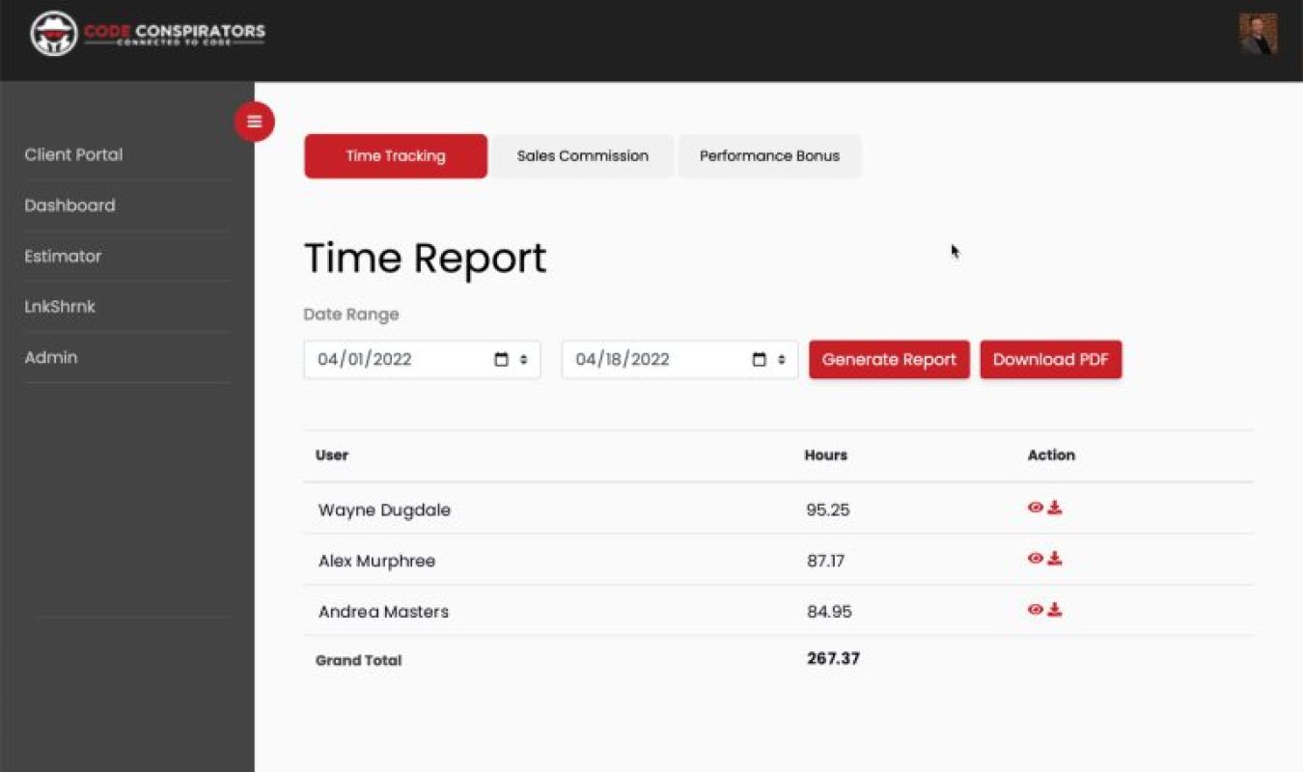View Wayne Dugdale's time details via eye icon
The width and height of the screenshot is (1303, 772).
coord(1038,506)
